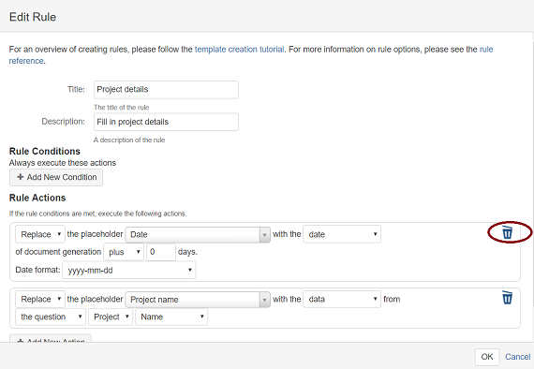
Task: Delete the Project name action via trash icon
Action: tap(507, 298)
